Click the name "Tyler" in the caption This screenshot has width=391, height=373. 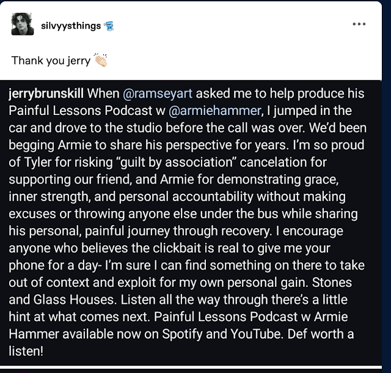pyautogui.click(x=37, y=163)
